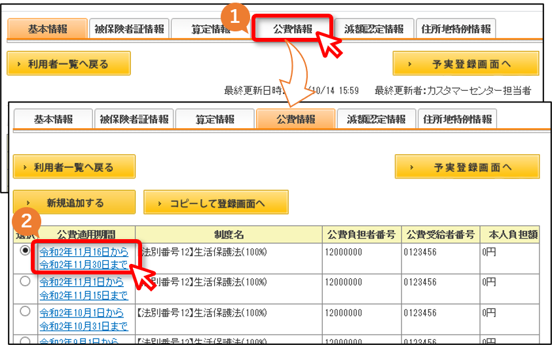Select 減額認定情報 tab in lower panel
This screenshot has width=552, height=345.
[x=376, y=119]
